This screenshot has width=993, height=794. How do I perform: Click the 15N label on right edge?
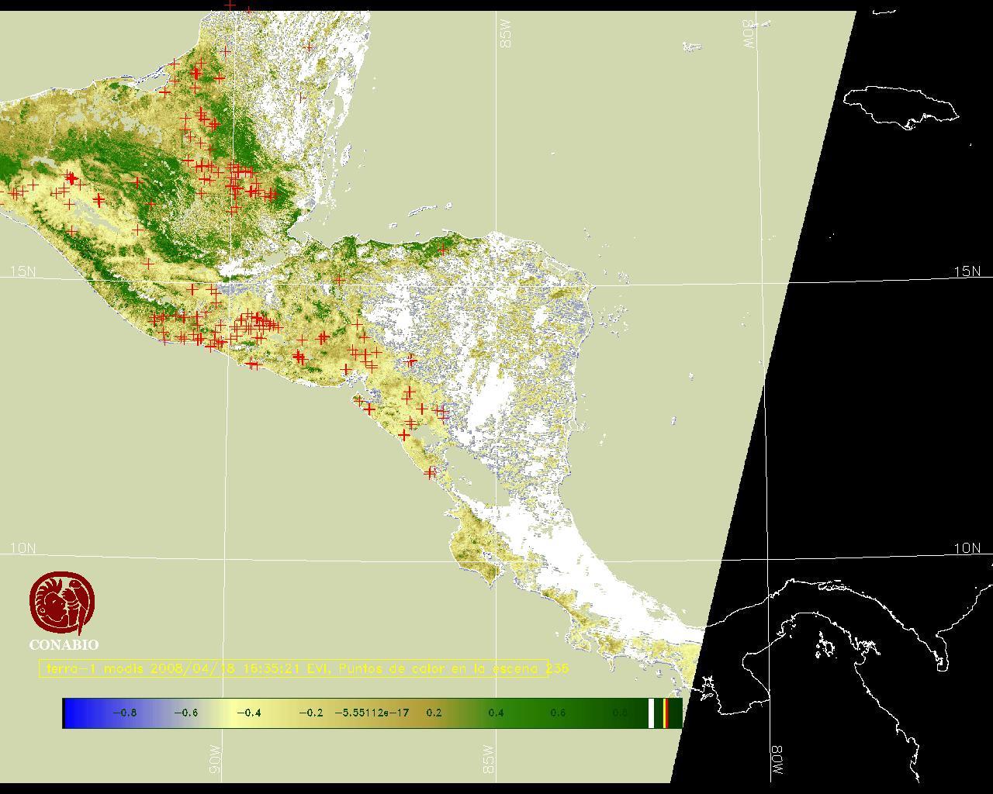(967, 271)
